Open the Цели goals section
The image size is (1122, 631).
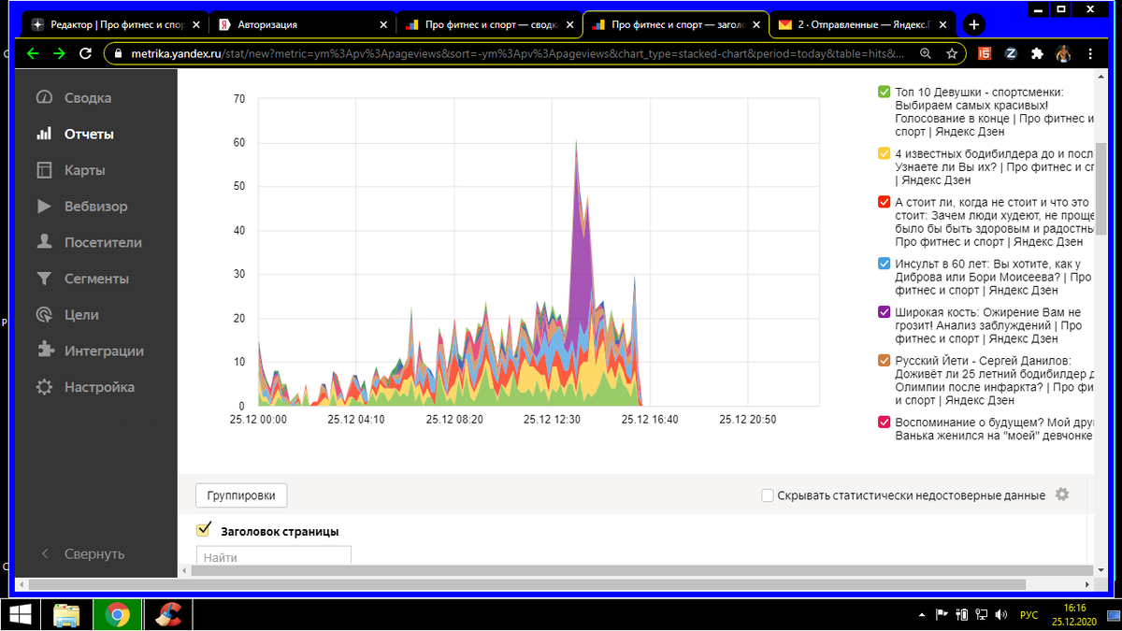[81, 315]
